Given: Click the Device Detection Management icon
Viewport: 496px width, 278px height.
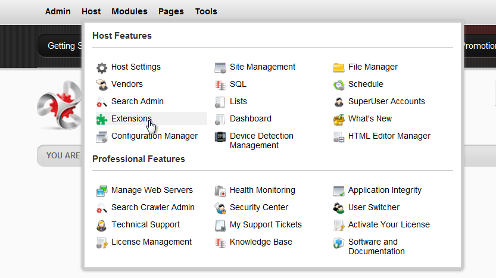Looking at the screenshot, I should (220, 137).
